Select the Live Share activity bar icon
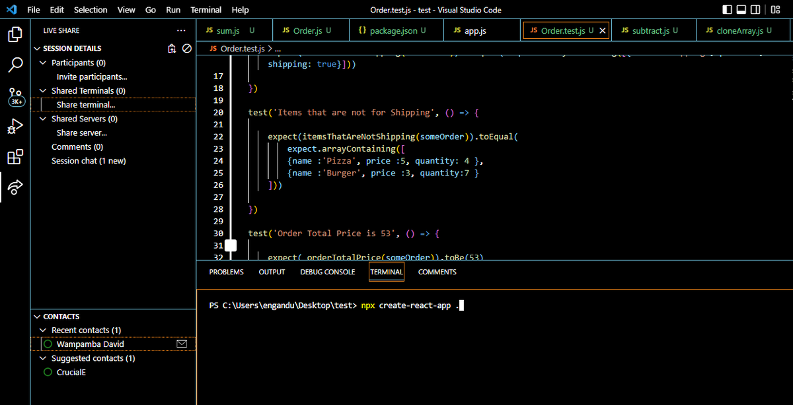The image size is (793, 405). point(15,188)
